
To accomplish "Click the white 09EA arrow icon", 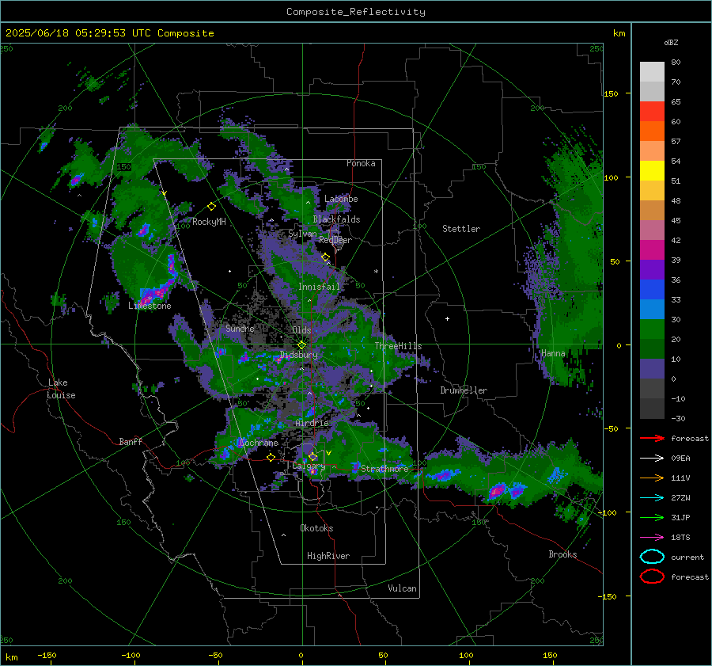I will (652, 458).
